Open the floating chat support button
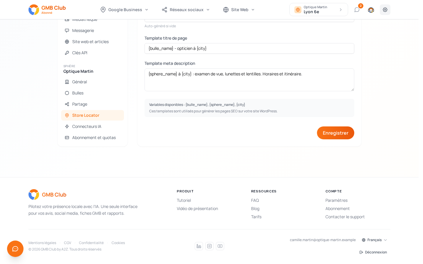Screen dimensions: 423x264 pos(15,249)
